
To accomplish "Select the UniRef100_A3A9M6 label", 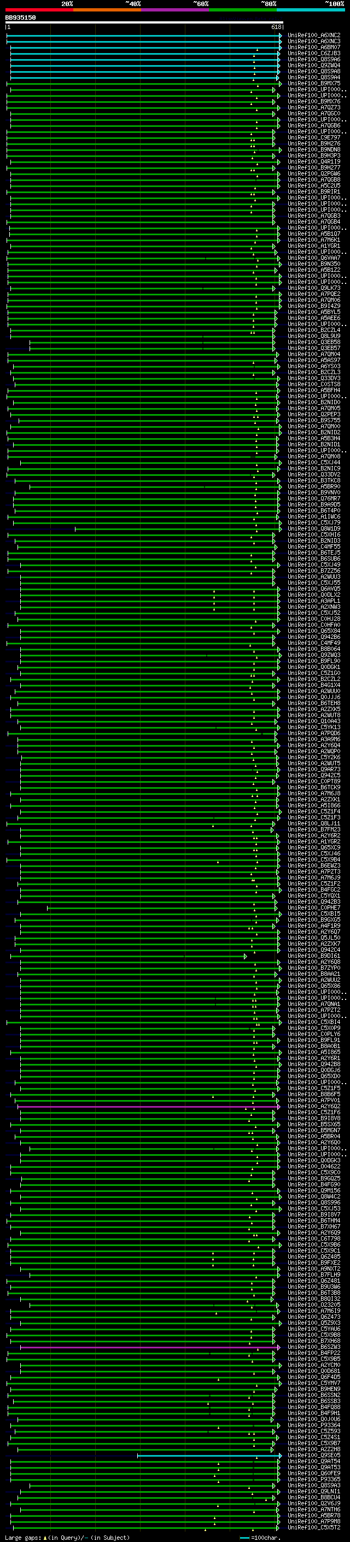I will [314, 740].
